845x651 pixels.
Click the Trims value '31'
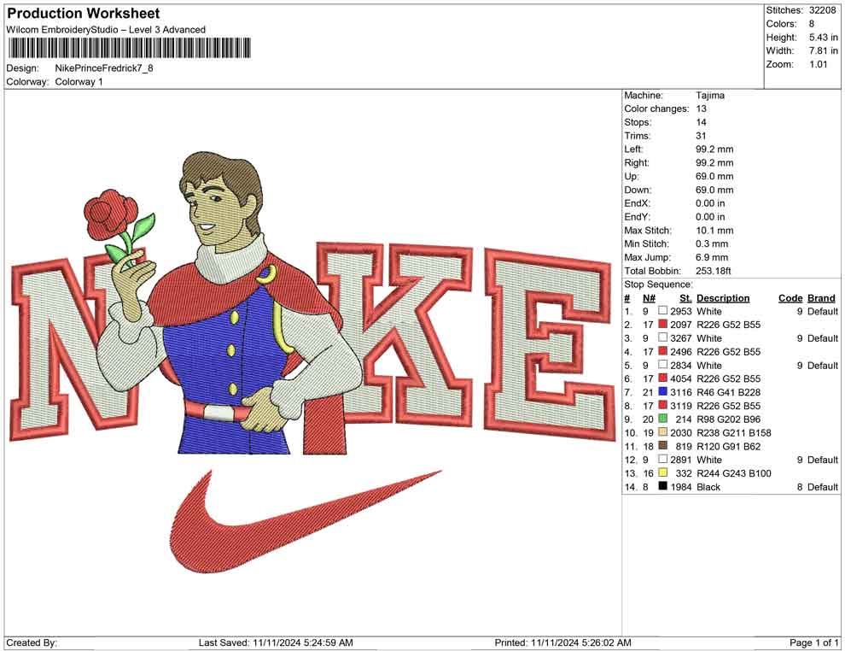(701, 136)
